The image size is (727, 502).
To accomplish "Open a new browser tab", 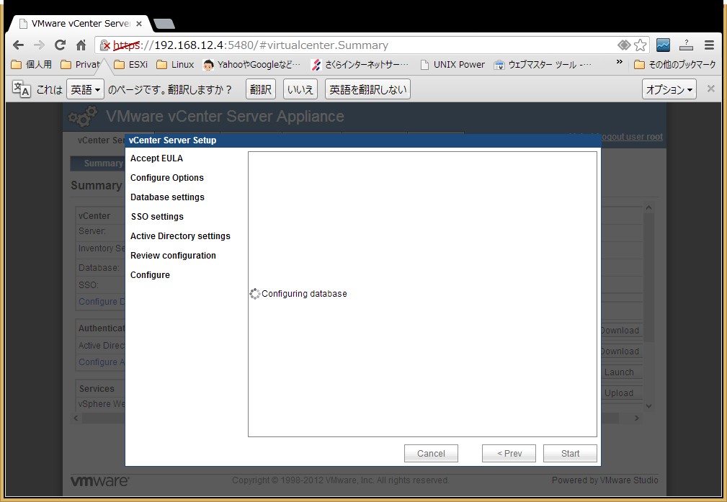I will coord(164,24).
